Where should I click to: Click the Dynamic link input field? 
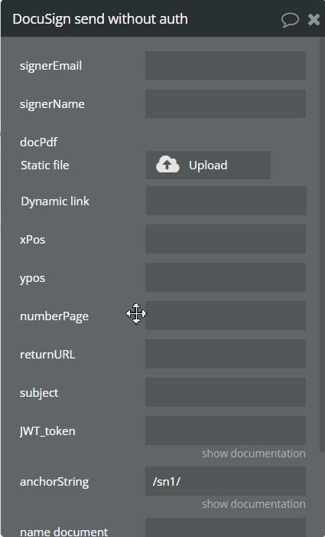226,201
